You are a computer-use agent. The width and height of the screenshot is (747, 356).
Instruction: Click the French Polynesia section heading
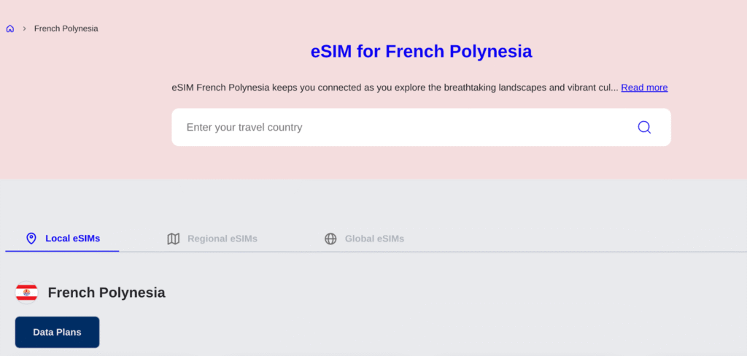(x=107, y=293)
